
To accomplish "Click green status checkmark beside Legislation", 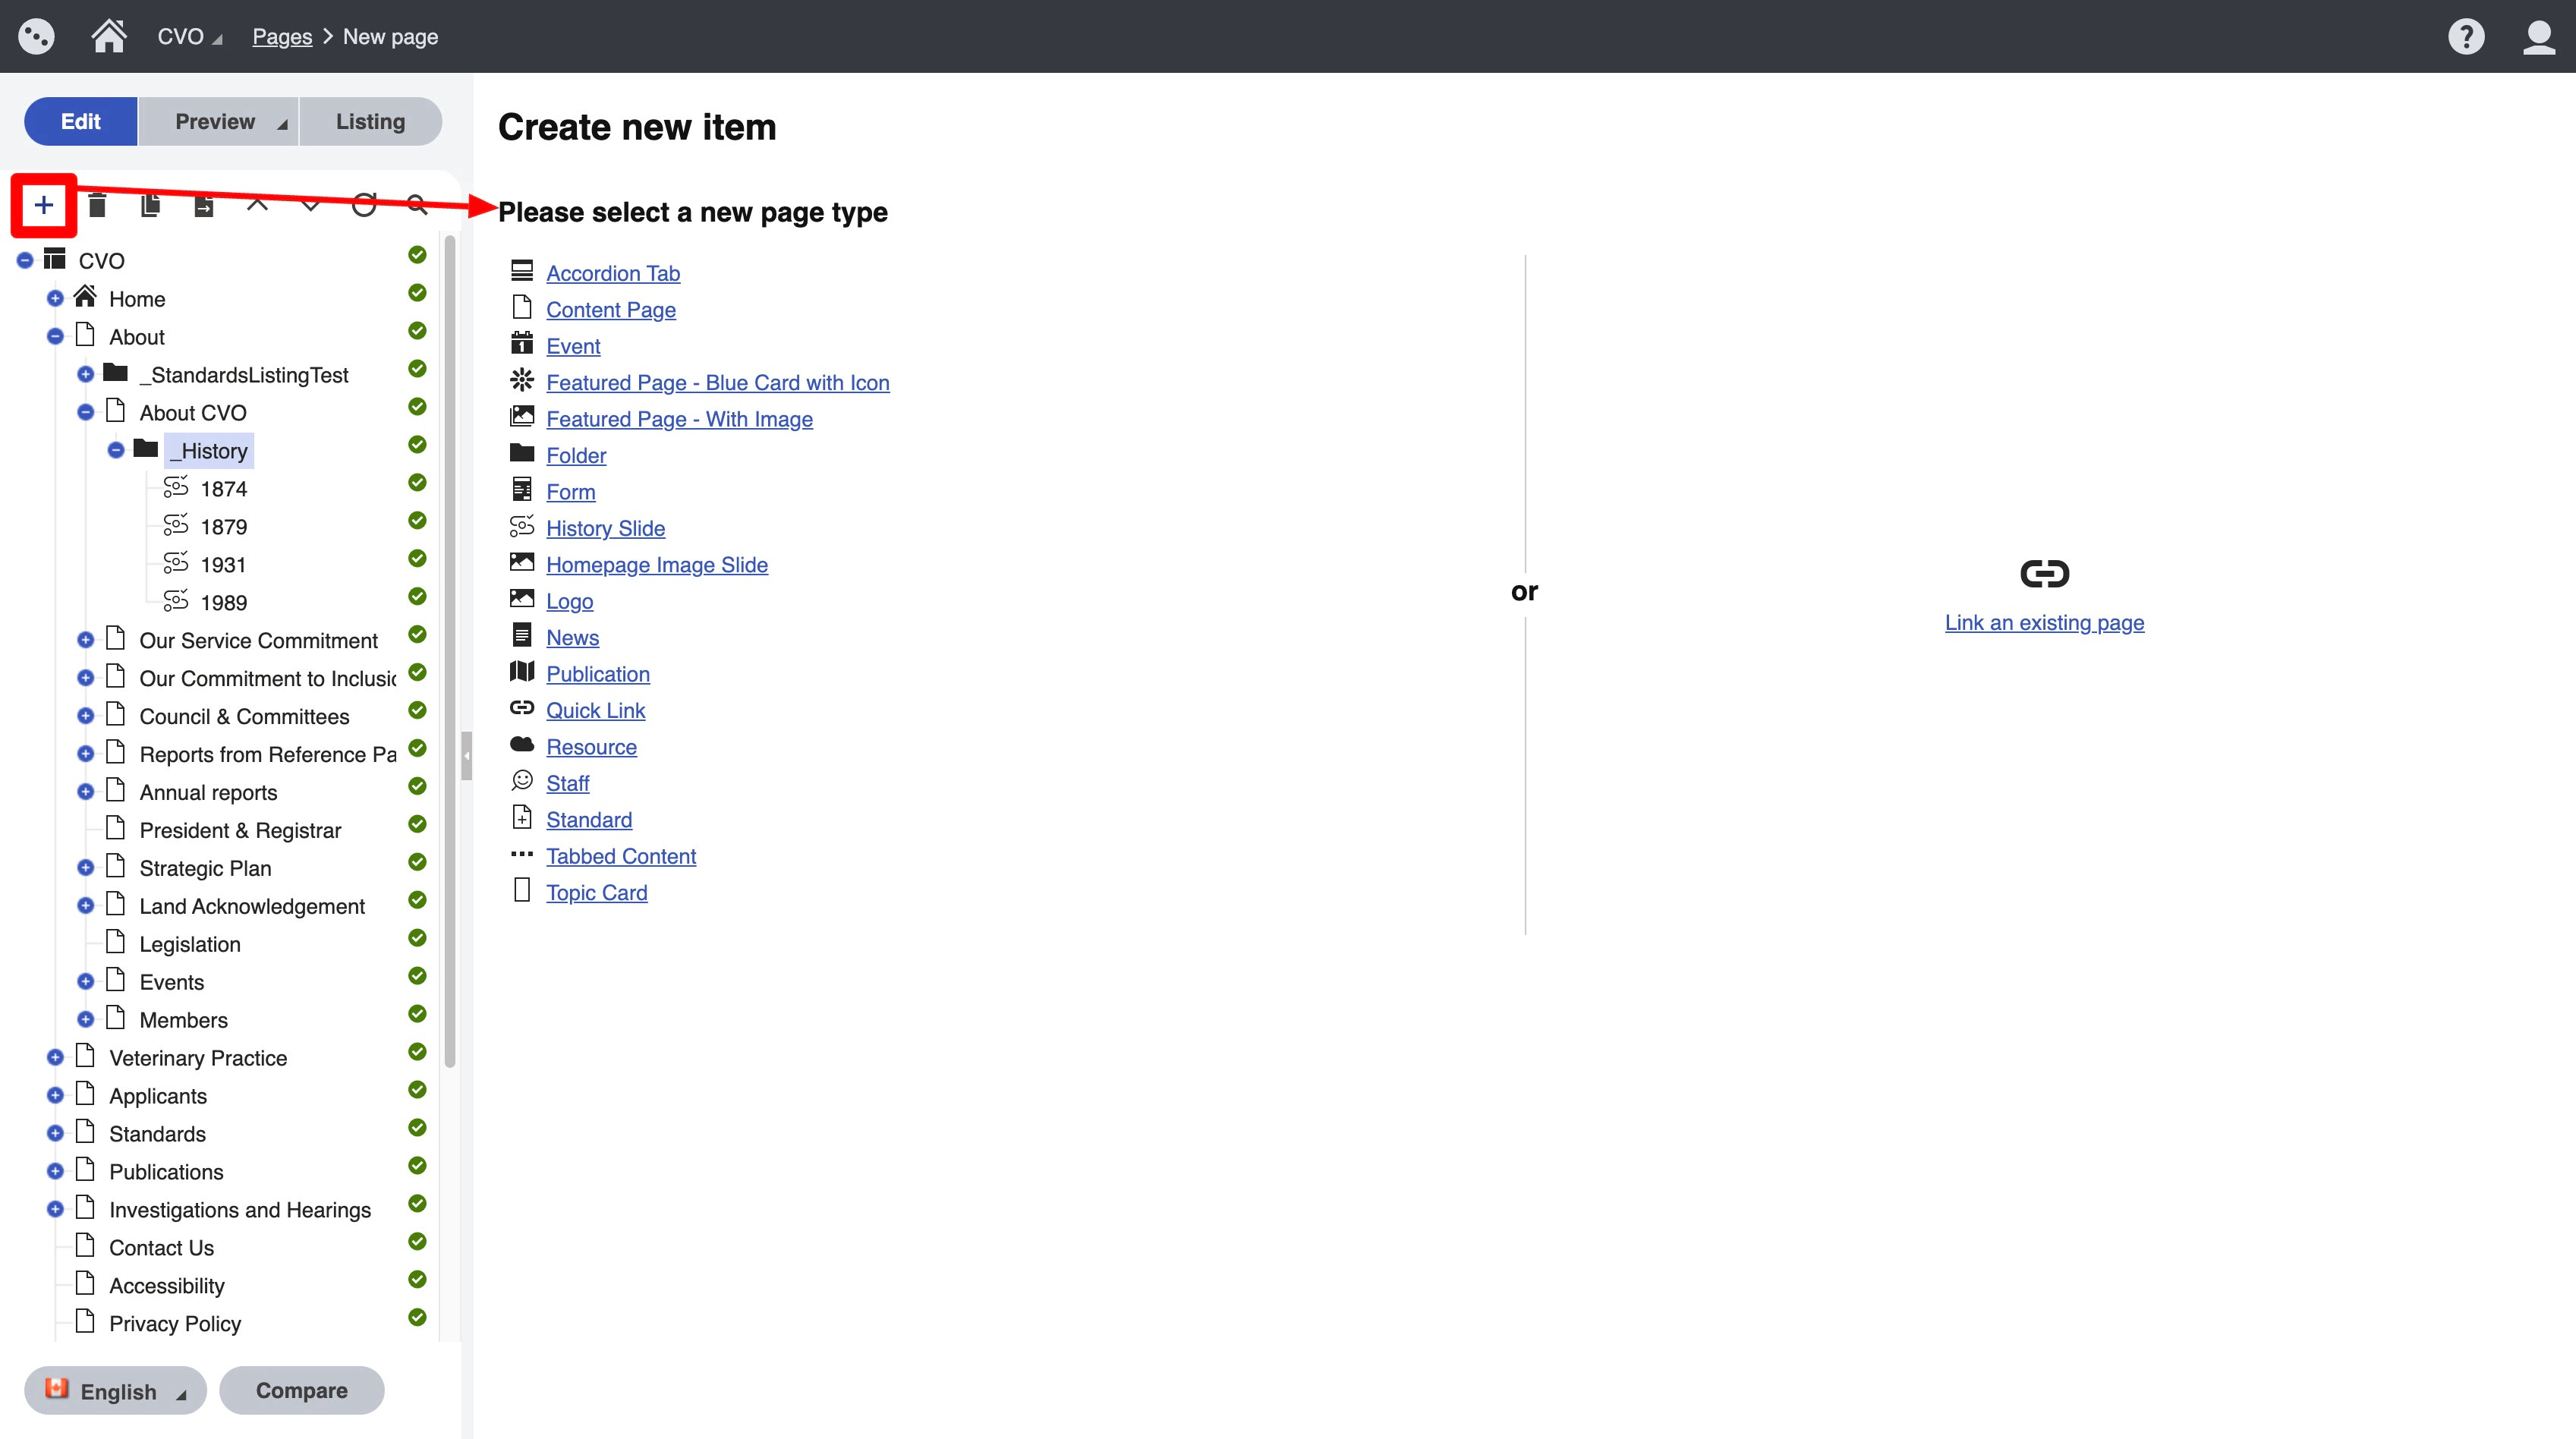I will 417,938.
